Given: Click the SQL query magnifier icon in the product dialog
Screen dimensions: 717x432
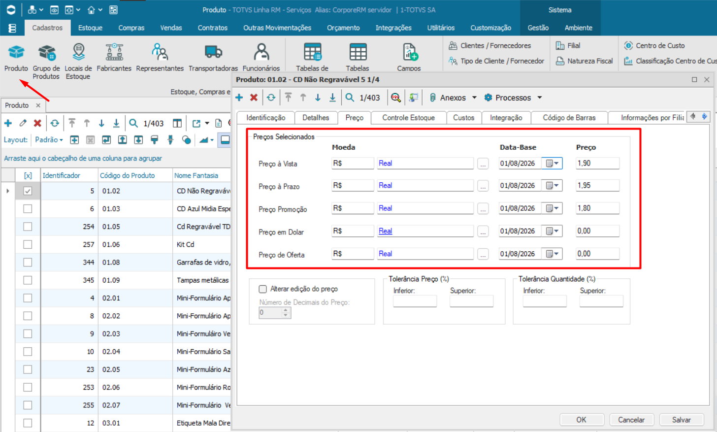Looking at the screenshot, I should 395,98.
